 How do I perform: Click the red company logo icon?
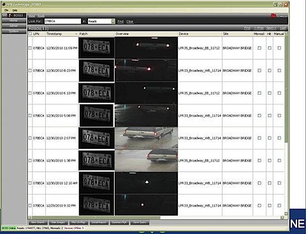click(x=273, y=16)
